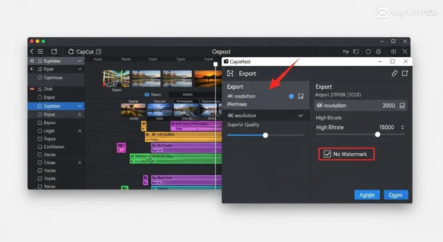Go back using the left arrow in CapCut toolbar
Viewport: 443px width, 242px height.
pos(32,52)
